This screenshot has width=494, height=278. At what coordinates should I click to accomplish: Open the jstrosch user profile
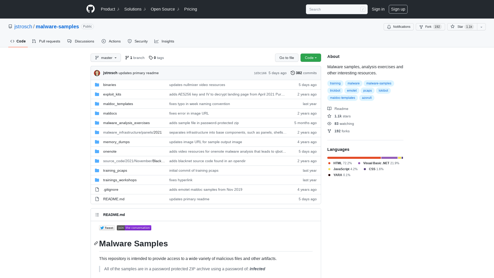(x=23, y=27)
